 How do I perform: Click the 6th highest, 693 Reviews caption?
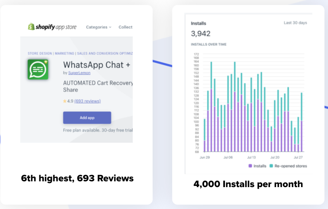77,178
